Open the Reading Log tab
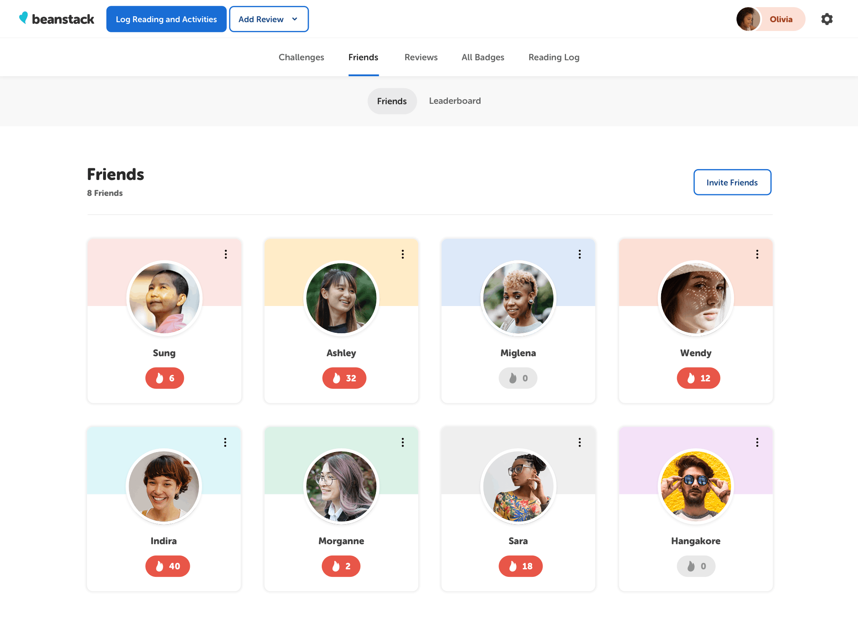 click(x=553, y=57)
